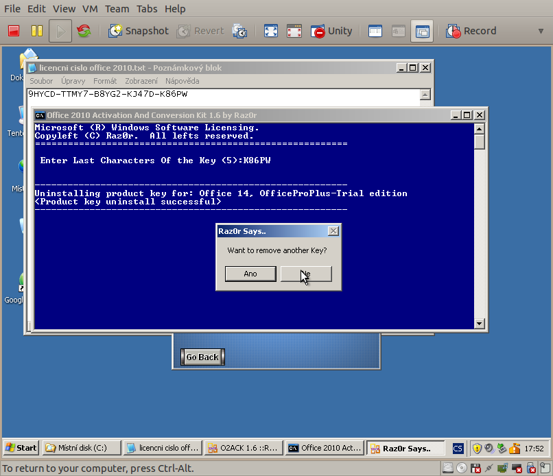Open the View menu
The image size is (553, 476).
tap(64, 8)
